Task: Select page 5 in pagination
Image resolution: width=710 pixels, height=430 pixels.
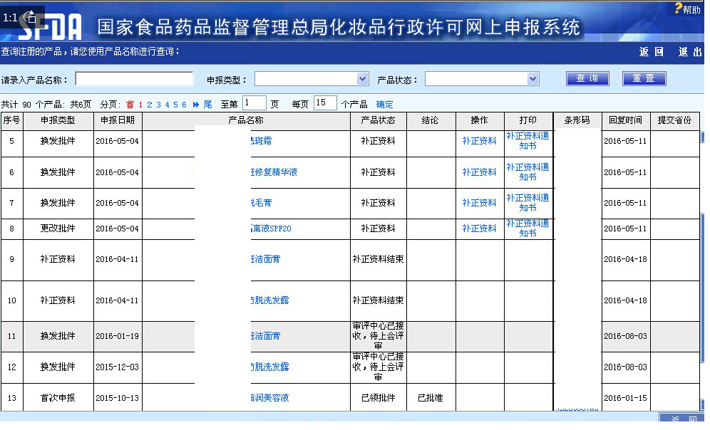Action: [x=175, y=105]
